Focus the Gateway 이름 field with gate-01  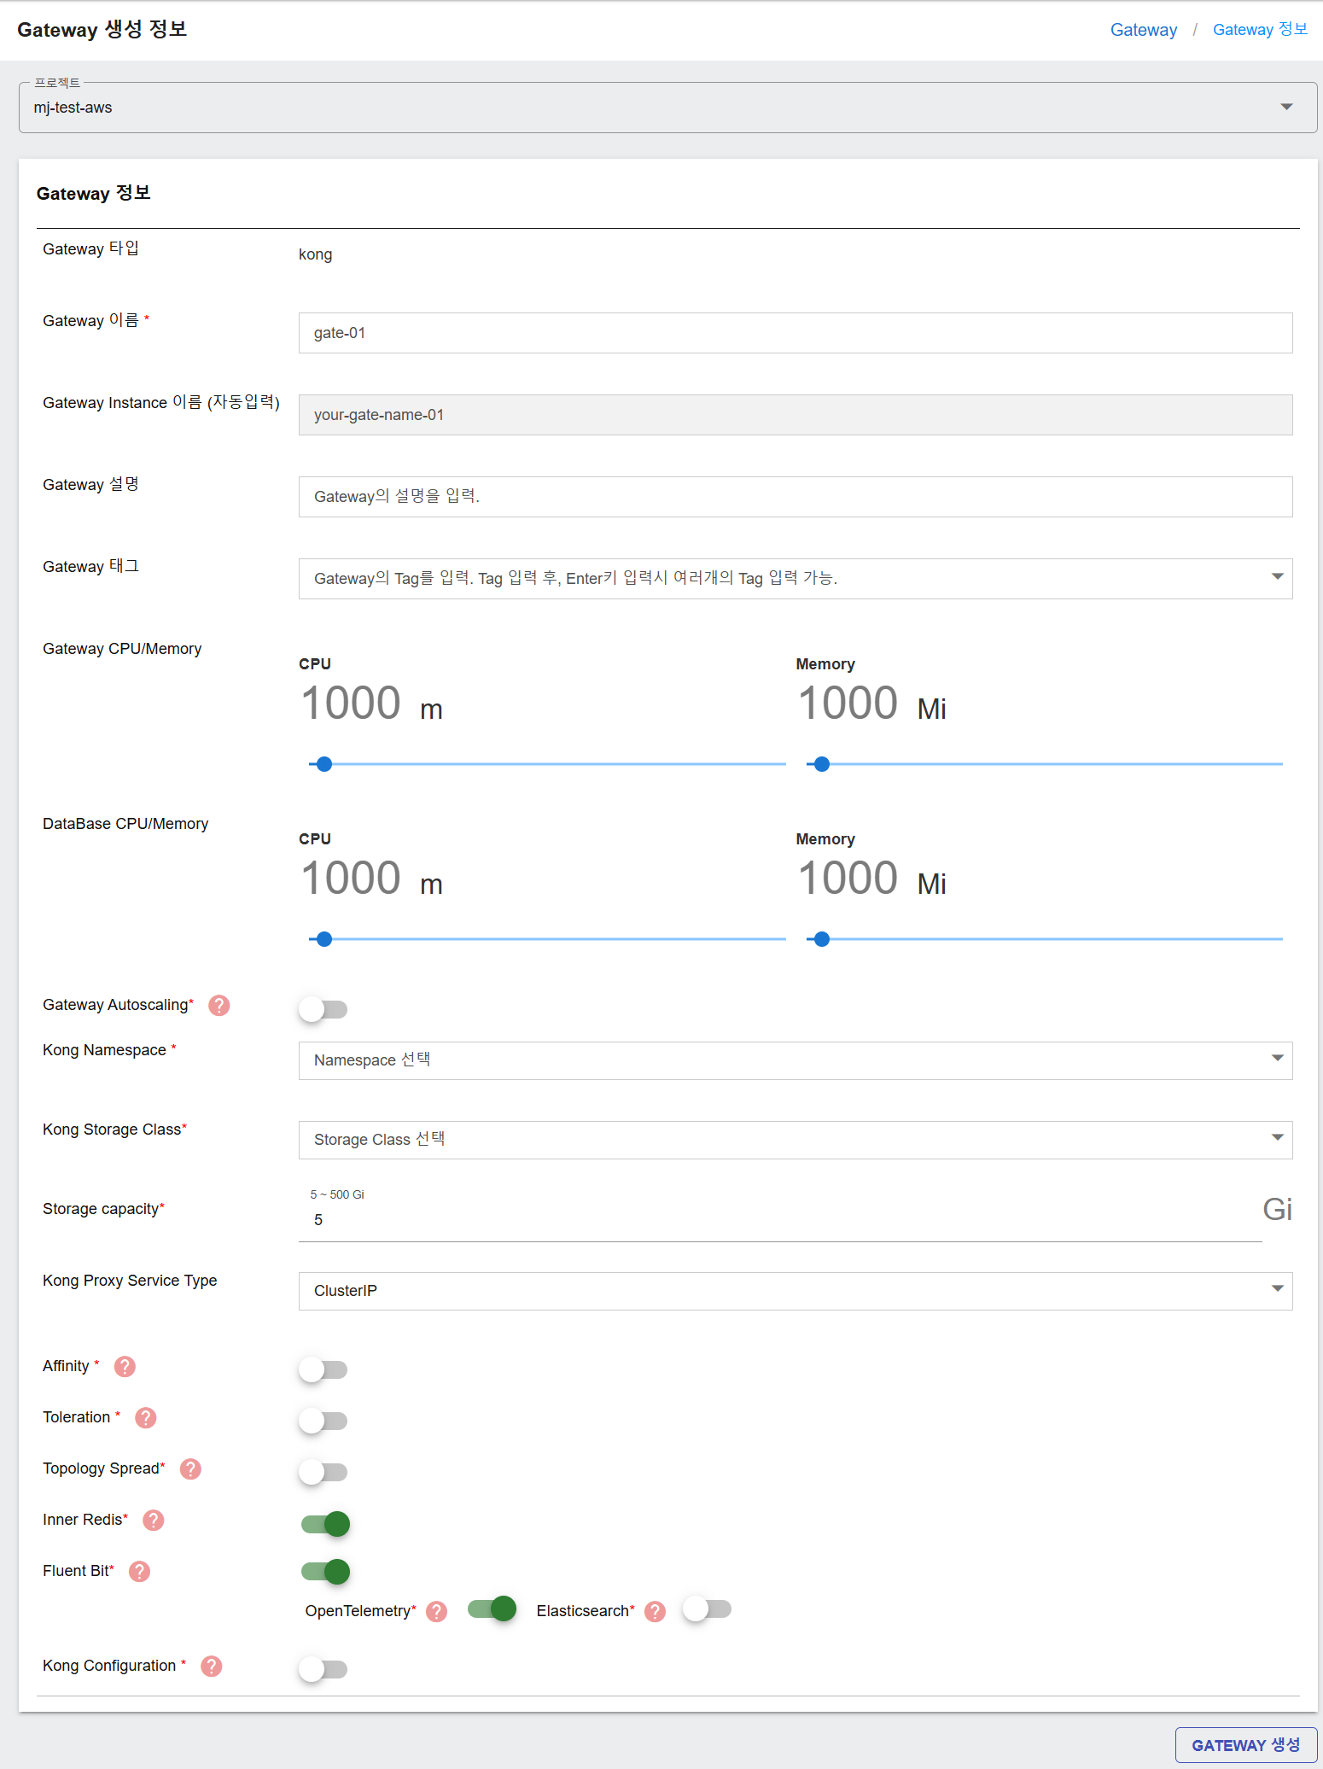[x=796, y=333]
